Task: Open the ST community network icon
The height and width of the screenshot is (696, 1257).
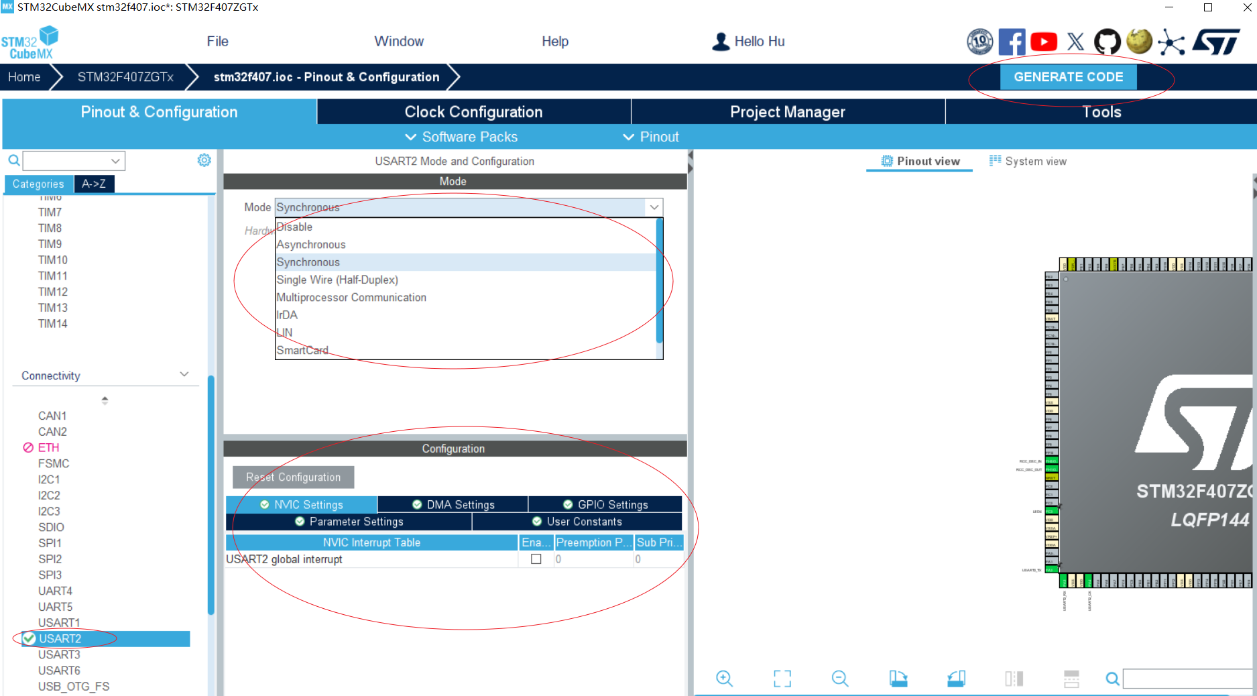Action: point(1171,42)
